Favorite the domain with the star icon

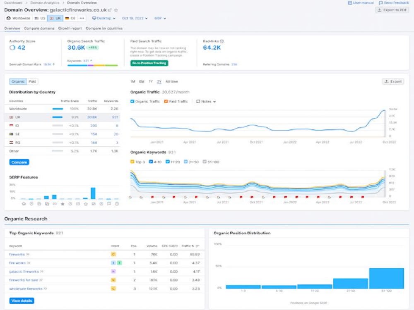[116, 10]
